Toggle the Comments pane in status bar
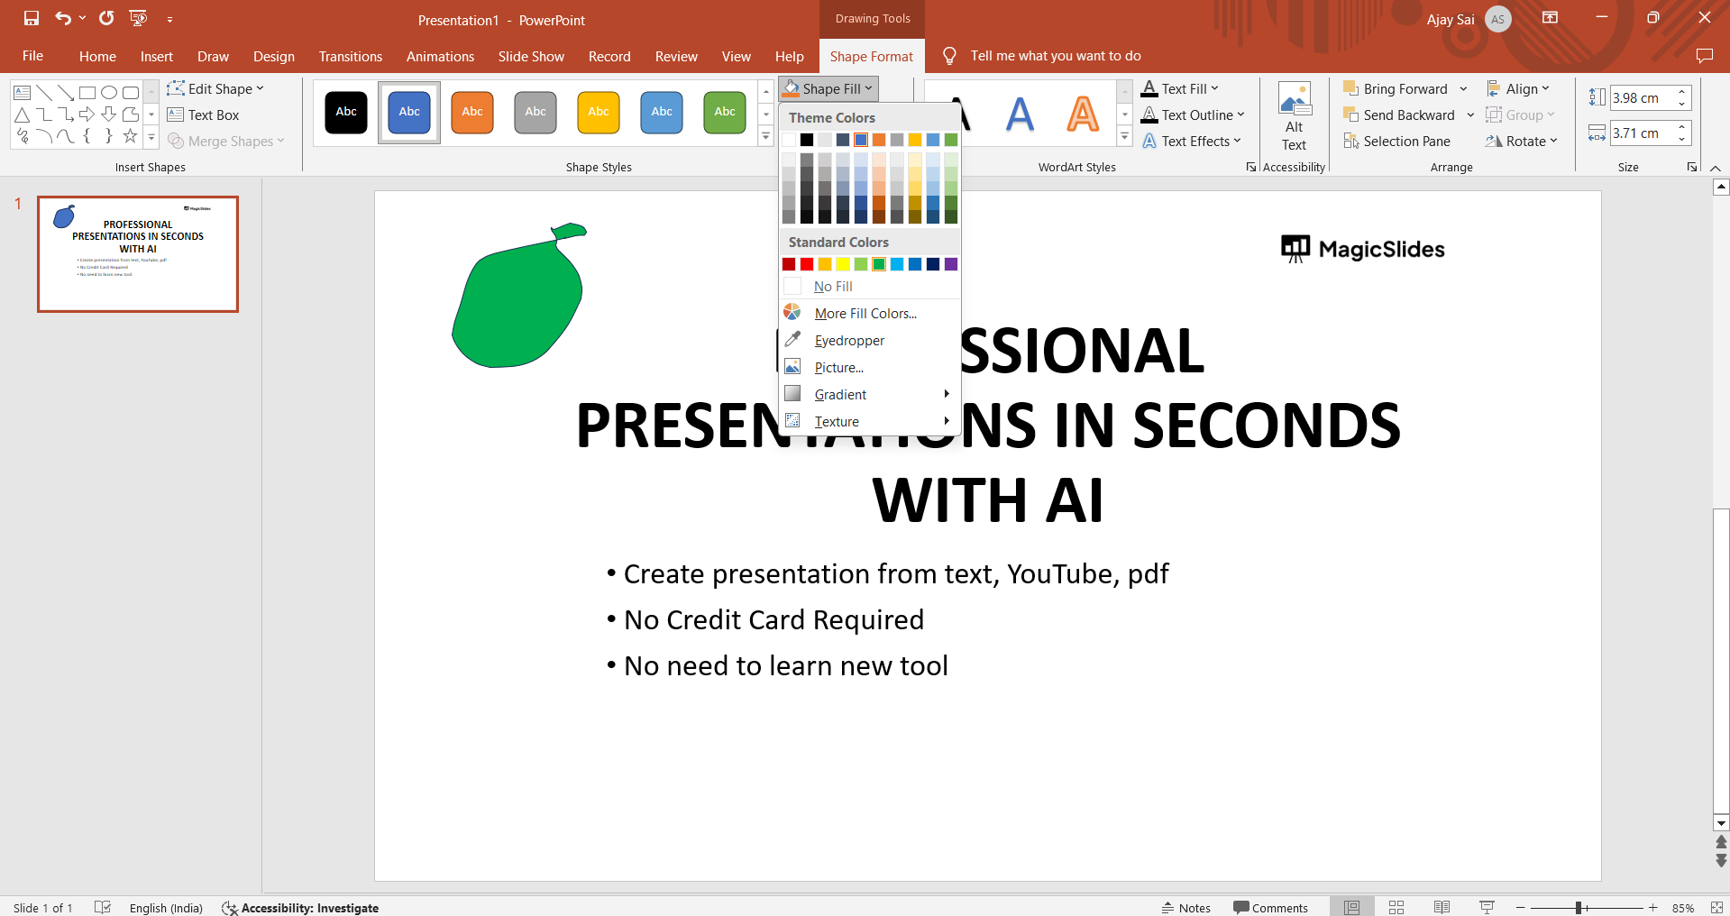 [1270, 908]
